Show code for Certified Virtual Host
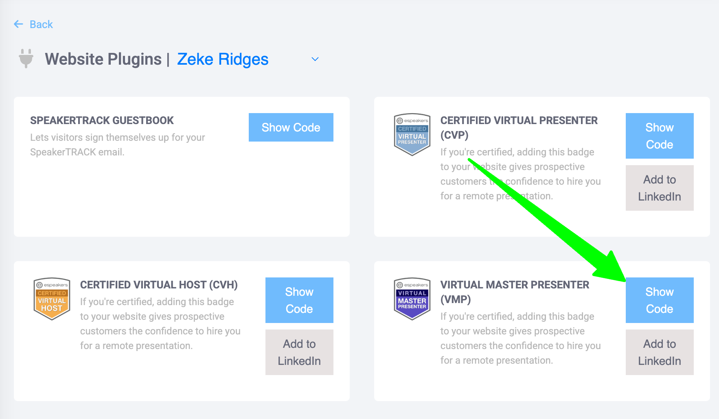 tap(299, 300)
